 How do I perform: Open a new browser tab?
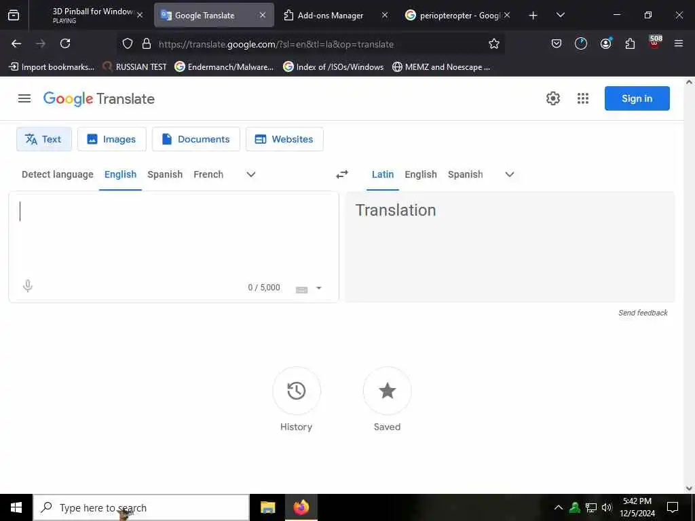[533, 16]
